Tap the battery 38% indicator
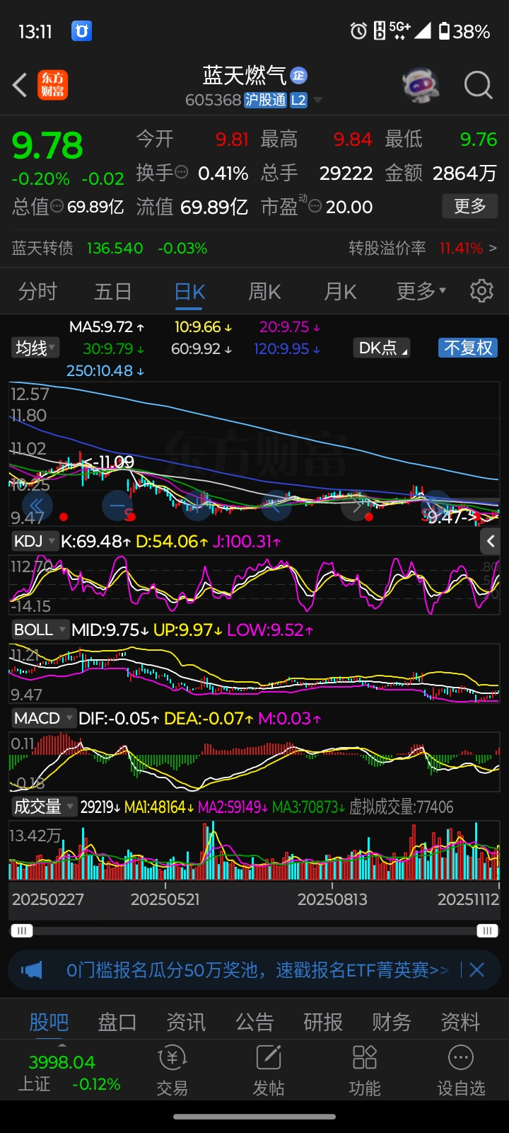The width and height of the screenshot is (509, 1133). point(464,31)
